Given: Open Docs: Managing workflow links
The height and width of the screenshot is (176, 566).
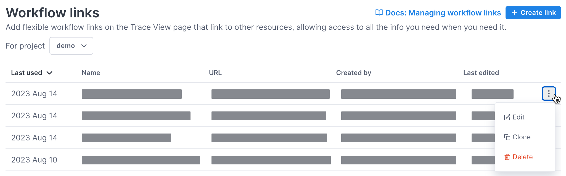Looking at the screenshot, I should pos(443,13).
